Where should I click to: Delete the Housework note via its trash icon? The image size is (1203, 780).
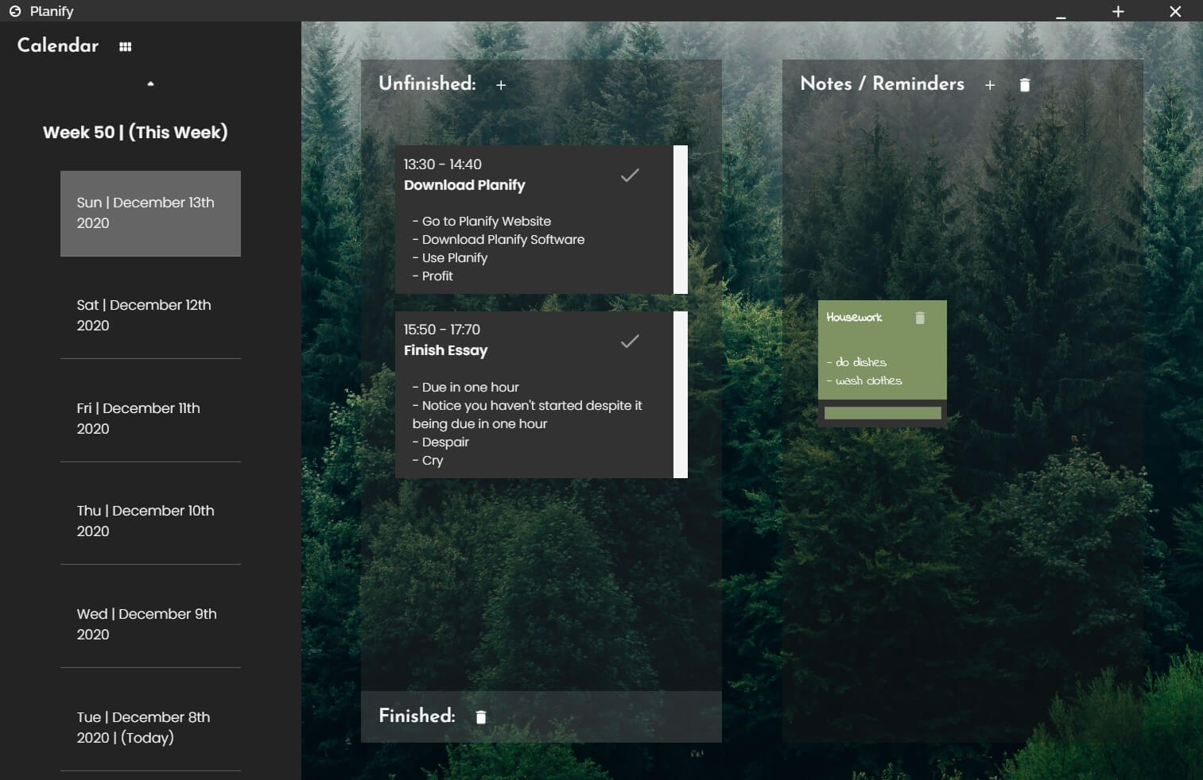pyautogui.click(x=920, y=318)
